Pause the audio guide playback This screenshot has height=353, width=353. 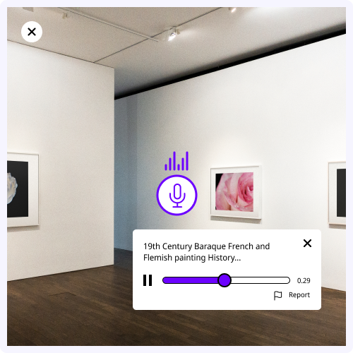(x=148, y=280)
